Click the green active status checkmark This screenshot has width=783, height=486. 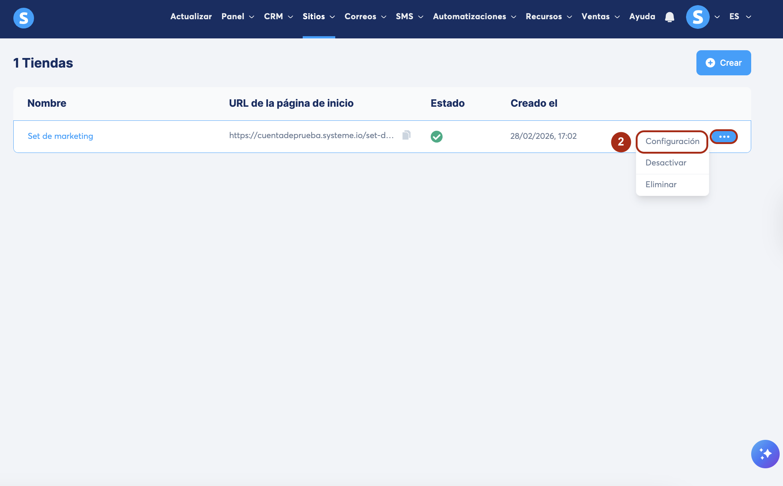point(437,137)
